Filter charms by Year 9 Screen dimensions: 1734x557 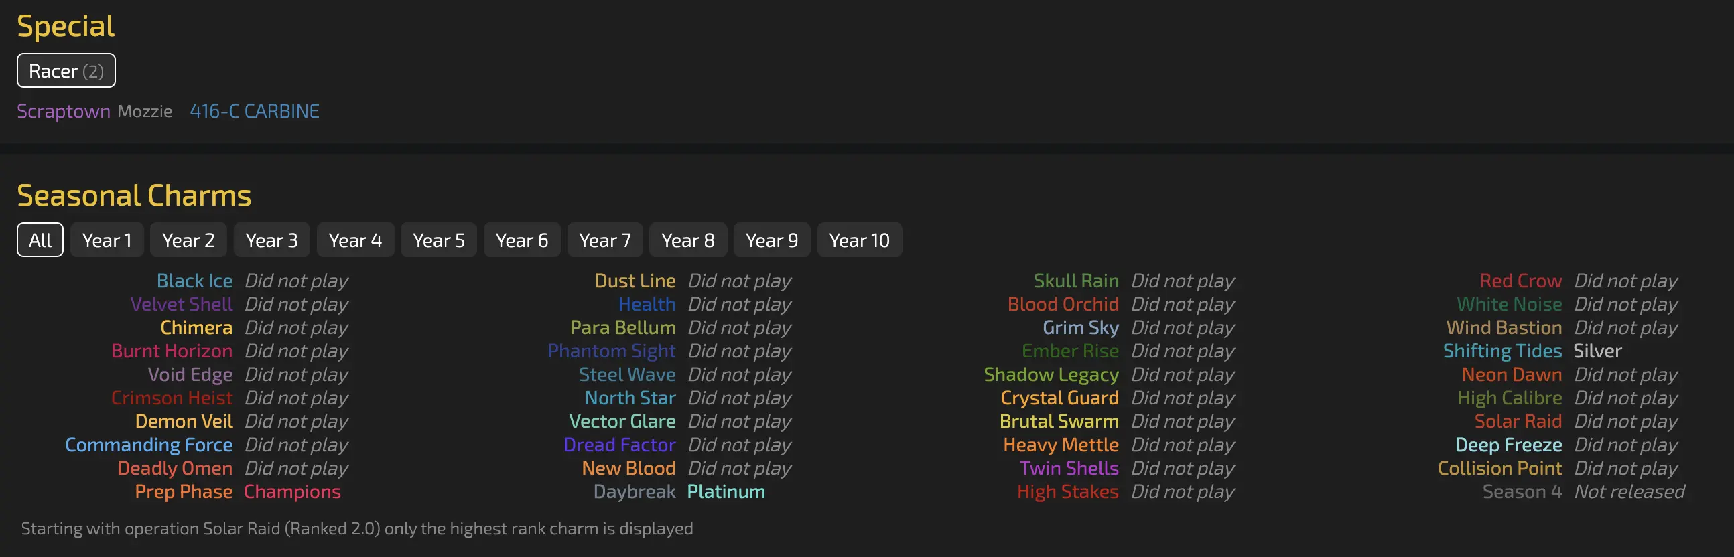click(x=771, y=240)
